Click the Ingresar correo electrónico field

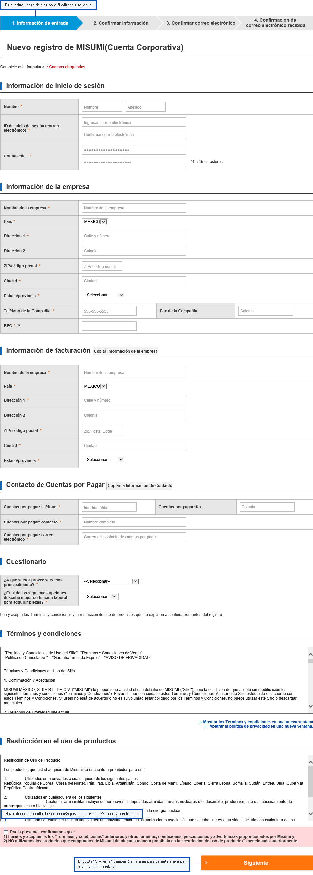pos(134,122)
